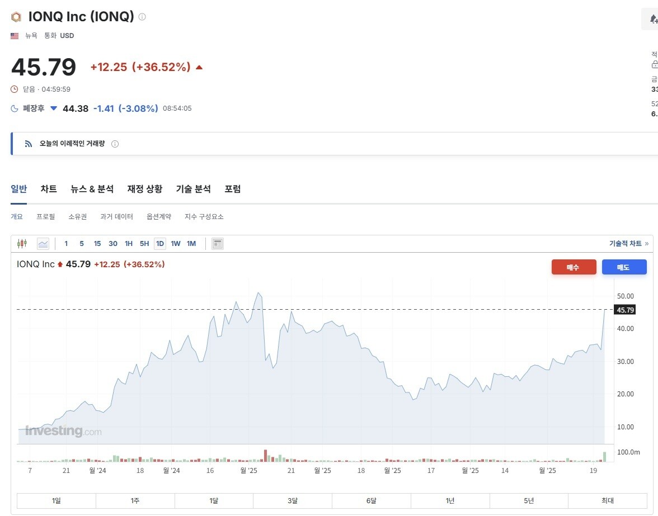Select the 15 minute chart interval
This screenshot has height=516, width=658.
pos(97,244)
